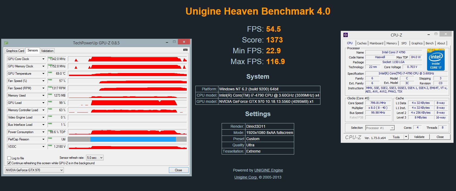
Task: Open Bus Interface Load sensor dropdown
Action: point(43,125)
